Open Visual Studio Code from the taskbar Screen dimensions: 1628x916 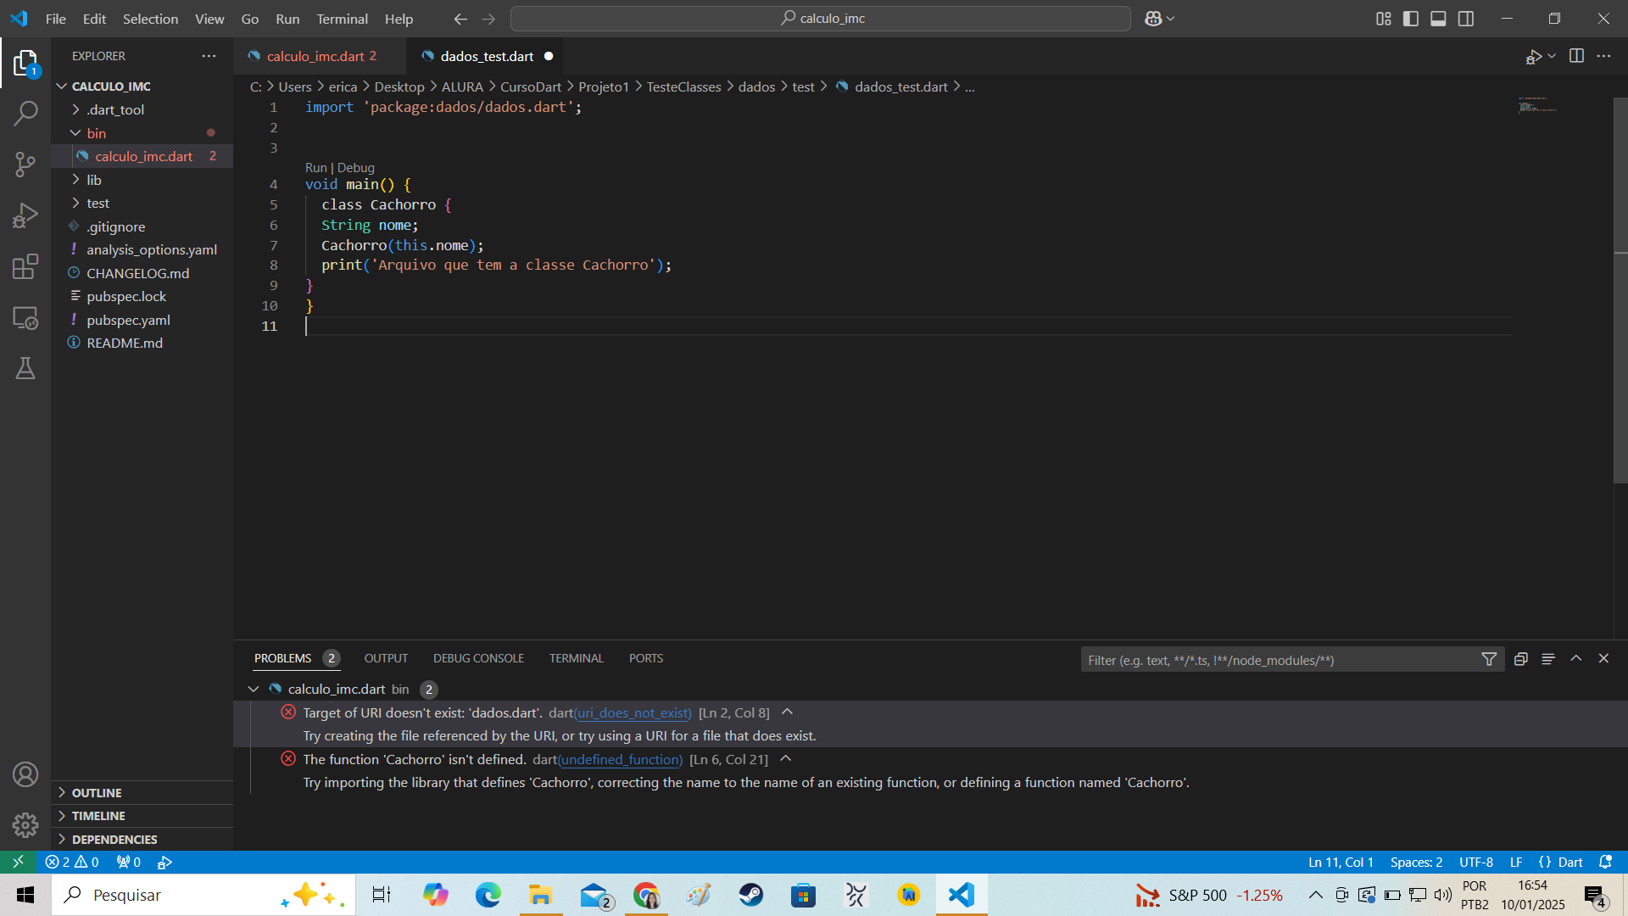962,895
